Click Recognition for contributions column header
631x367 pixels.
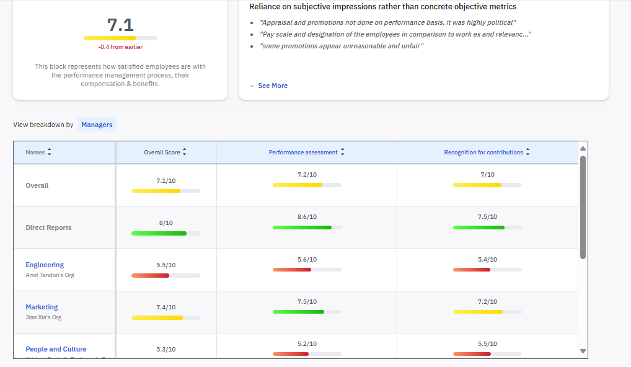click(x=483, y=153)
